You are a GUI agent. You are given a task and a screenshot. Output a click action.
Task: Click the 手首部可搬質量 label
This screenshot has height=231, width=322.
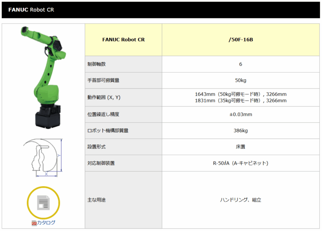pyautogui.click(x=103, y=80)
